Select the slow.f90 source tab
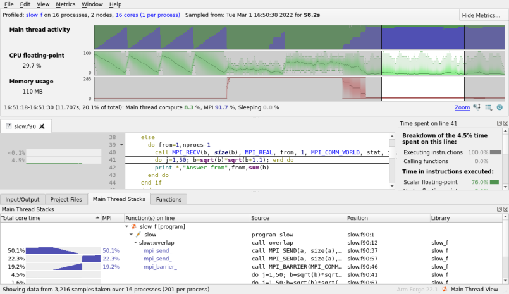 (25, 126)
